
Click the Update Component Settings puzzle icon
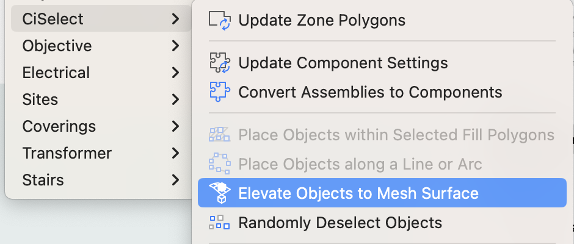219,63
